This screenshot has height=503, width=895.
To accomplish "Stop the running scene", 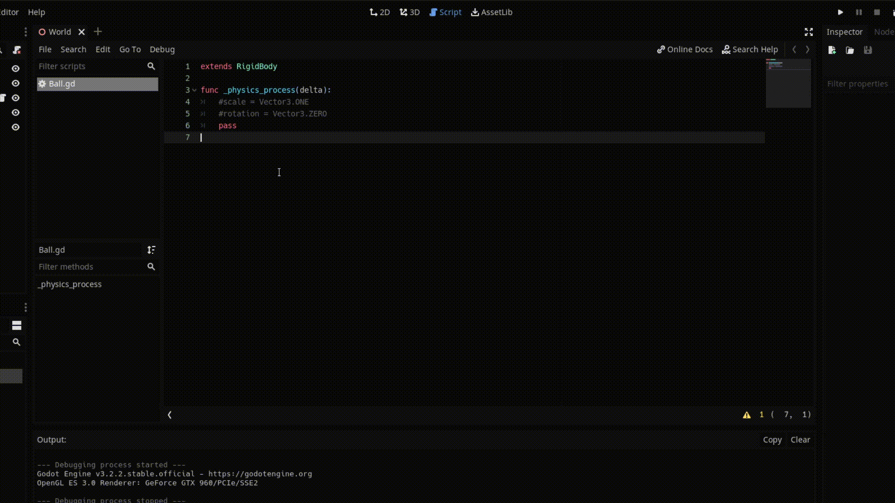I will pos(877,12).
